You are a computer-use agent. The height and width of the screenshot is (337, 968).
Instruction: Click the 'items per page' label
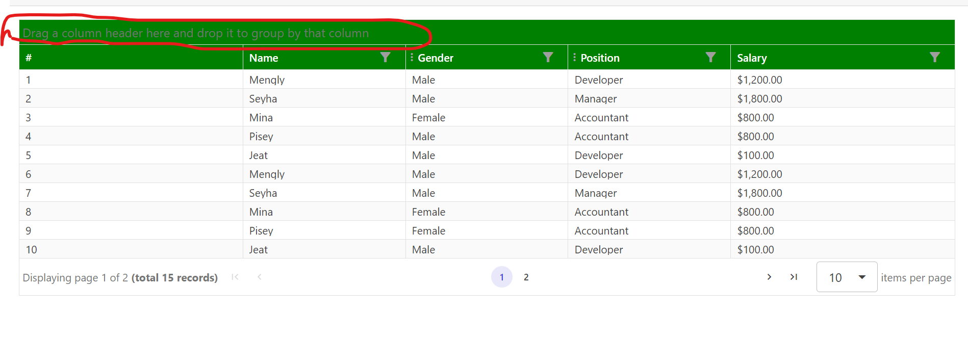pyautogui.click(x=916, y=278)
